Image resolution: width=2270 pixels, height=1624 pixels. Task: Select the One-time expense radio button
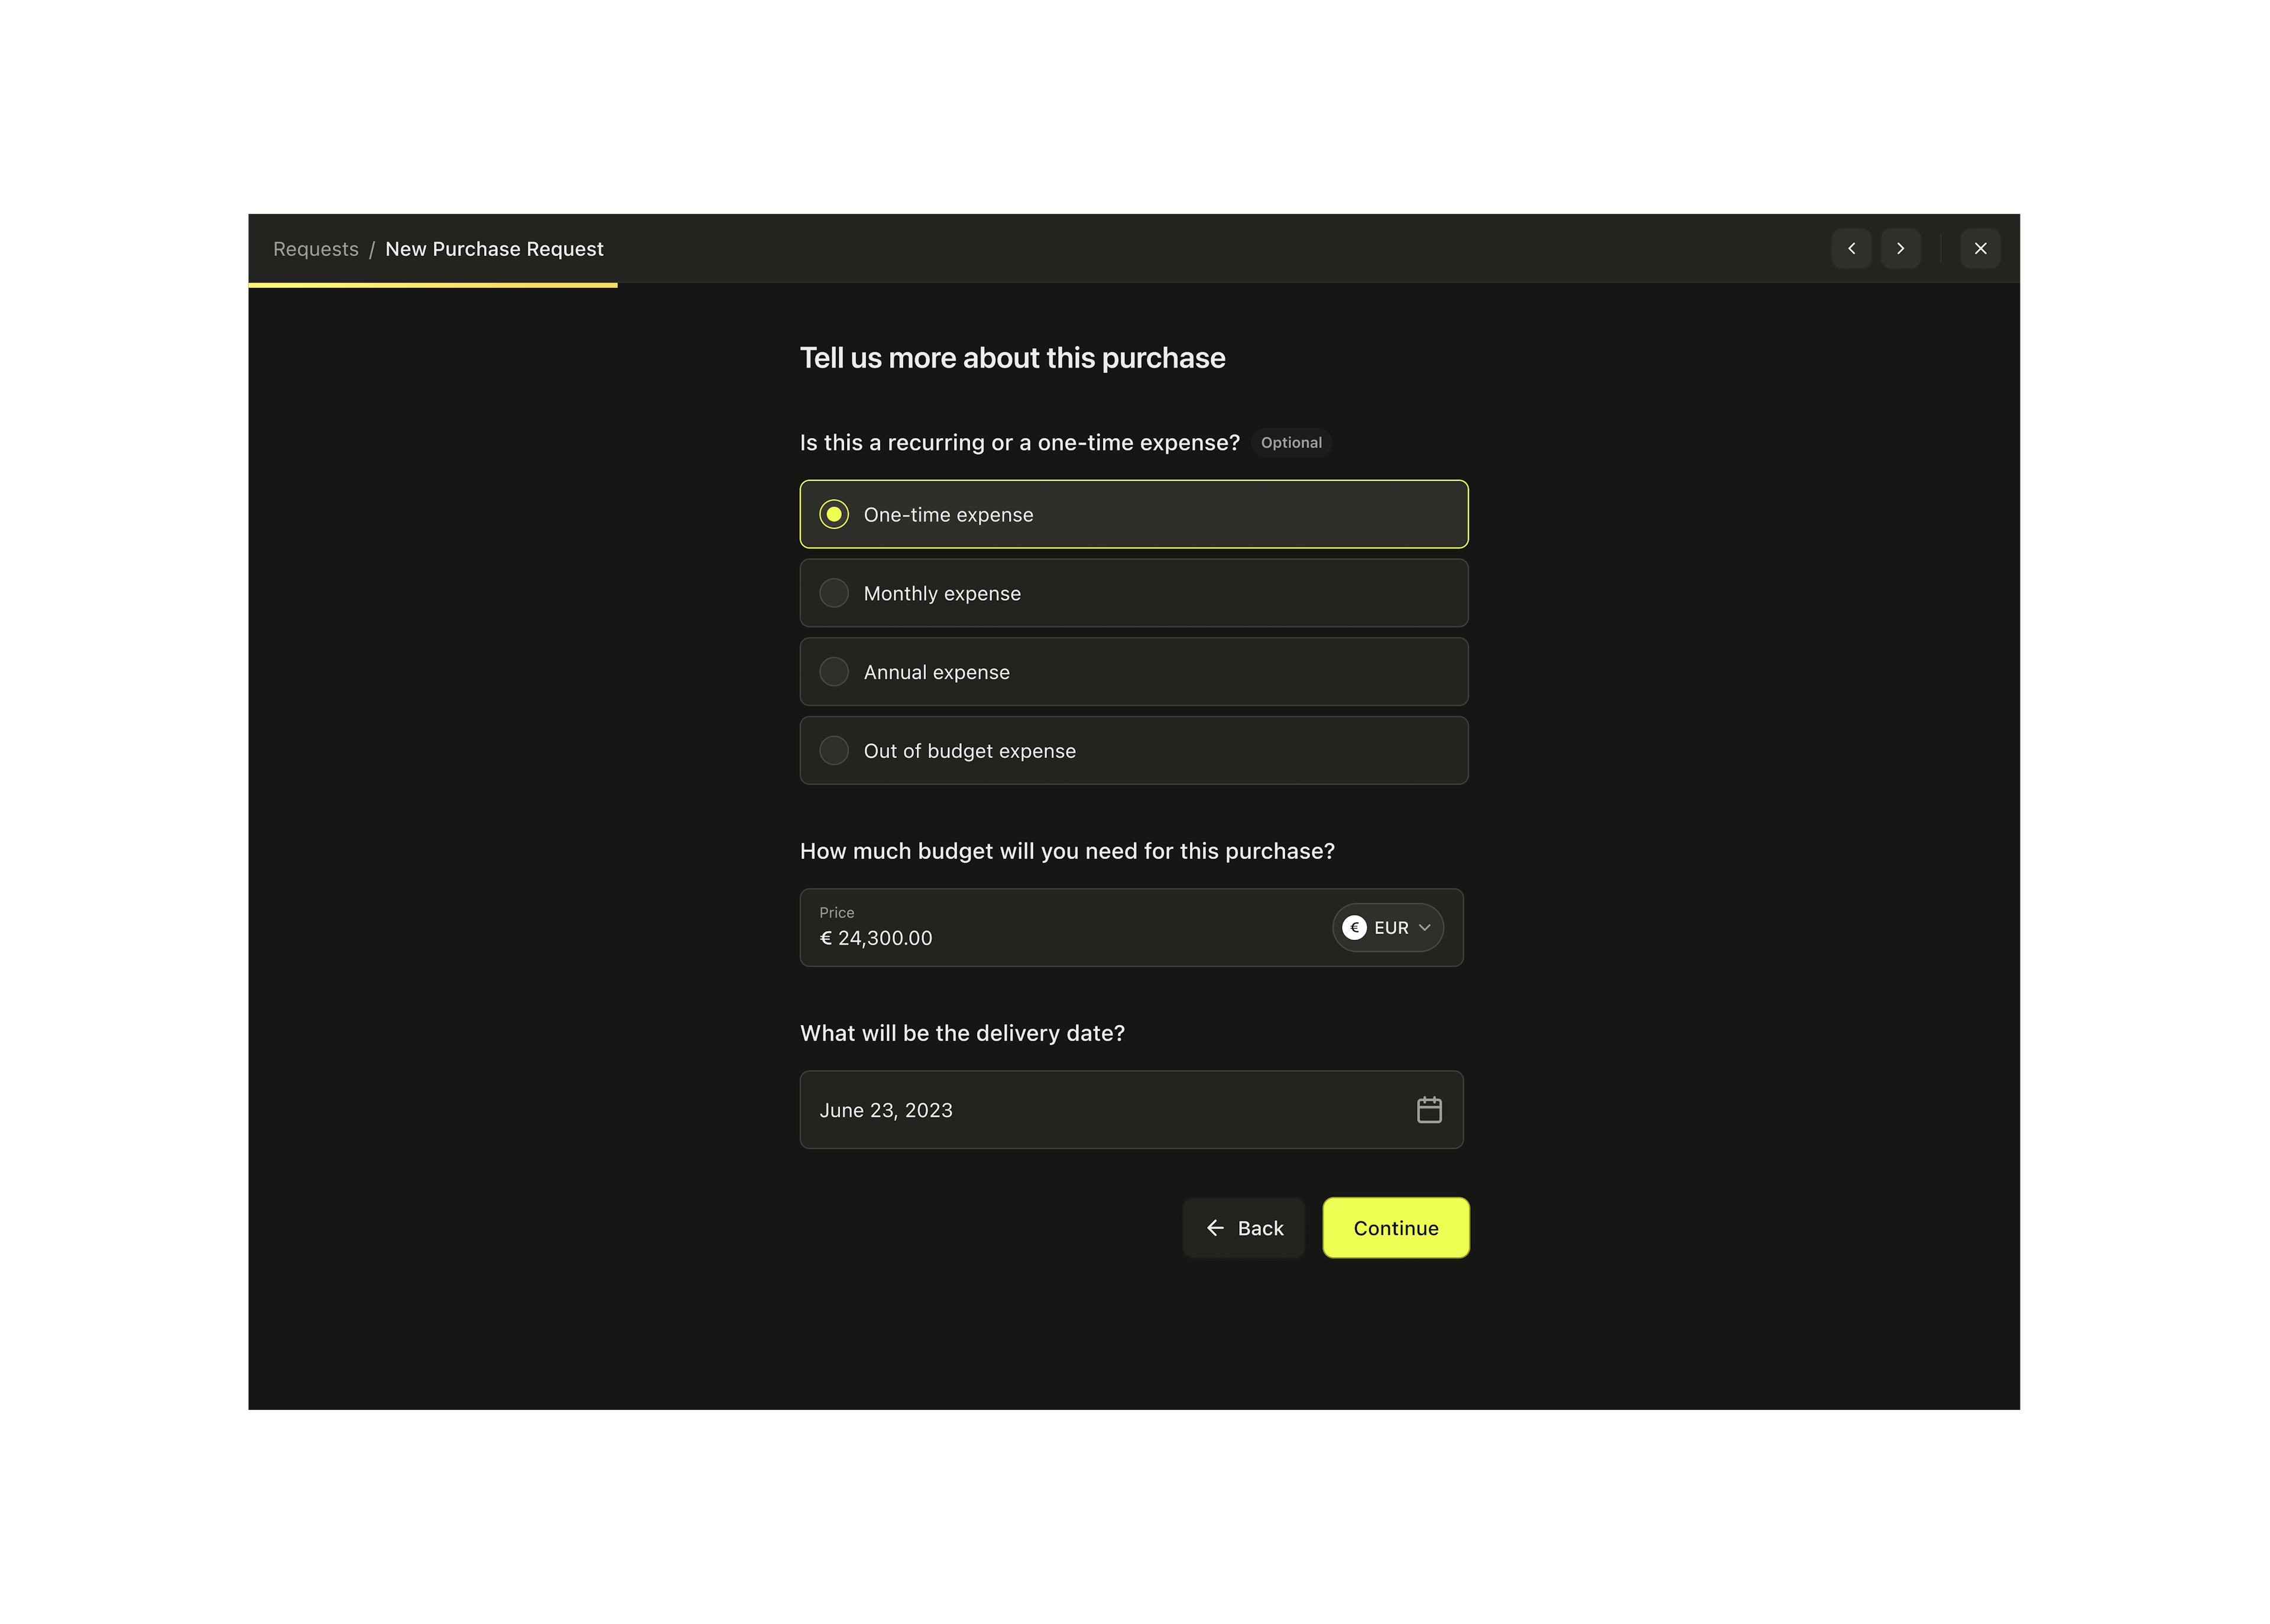tap(834, 514)
